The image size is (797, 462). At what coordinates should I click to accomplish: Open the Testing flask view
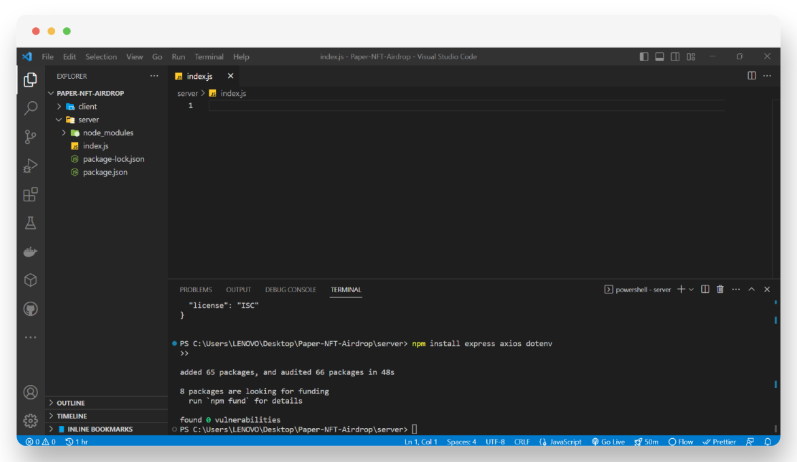point(31,223)
